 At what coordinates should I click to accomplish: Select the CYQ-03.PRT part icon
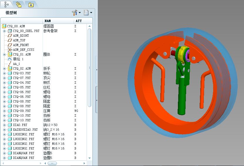[x=10, y=73]
